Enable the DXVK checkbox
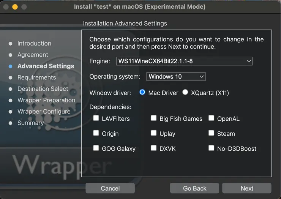 coord(153,148)
